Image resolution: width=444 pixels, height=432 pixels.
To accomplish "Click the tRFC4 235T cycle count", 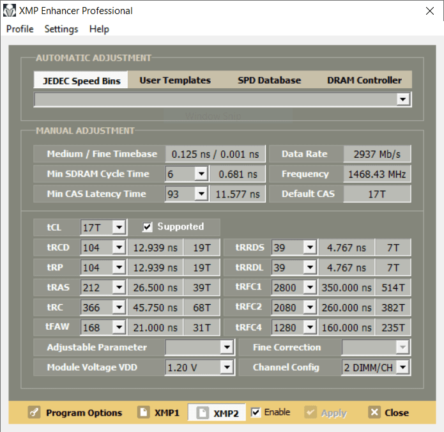I will (393, 327).
